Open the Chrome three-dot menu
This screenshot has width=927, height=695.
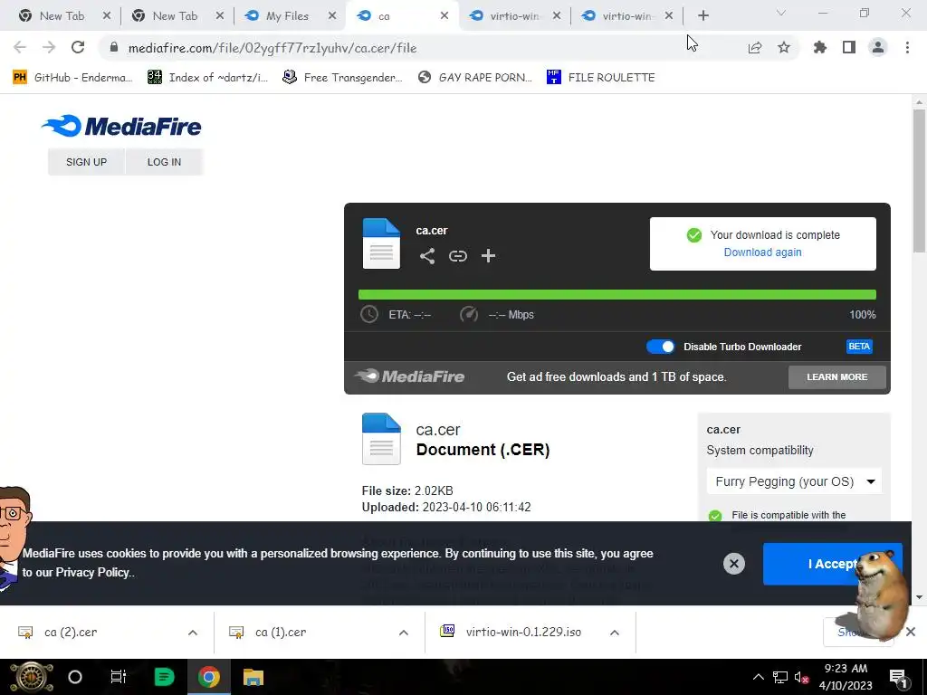pyautogui.click(x=907, y=47)
